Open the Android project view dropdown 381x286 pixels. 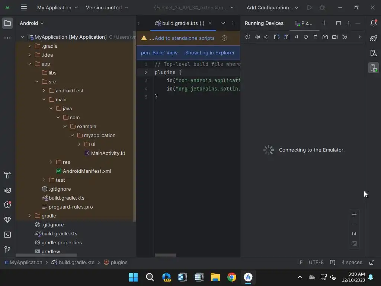point(32,23)
